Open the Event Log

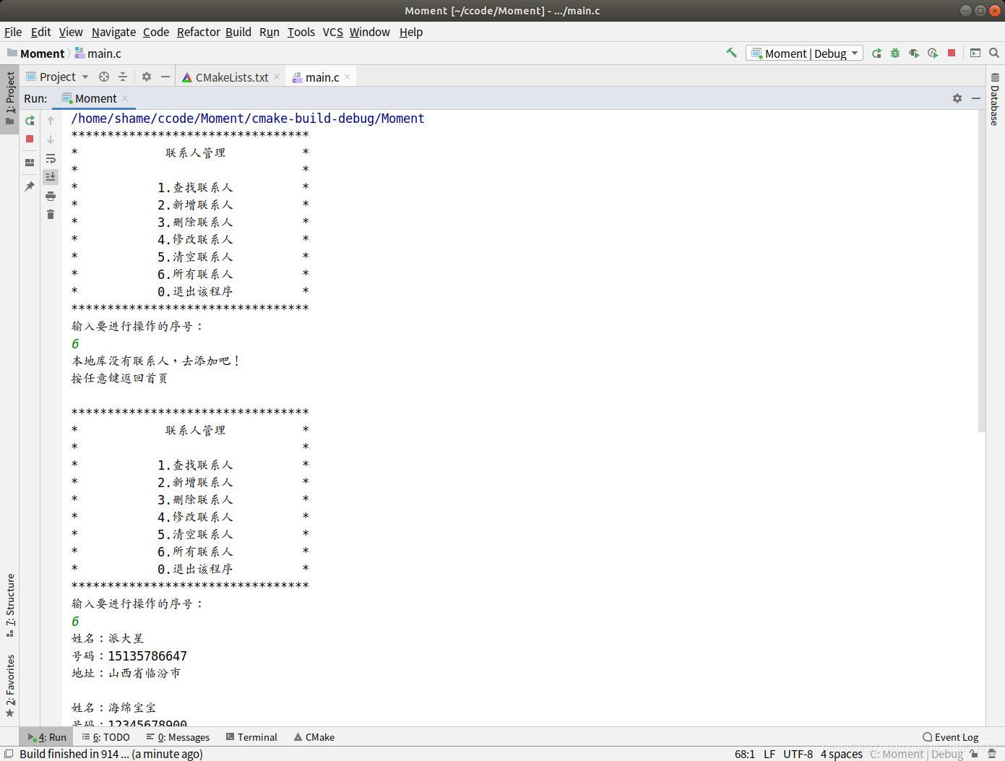click(950, 737)
